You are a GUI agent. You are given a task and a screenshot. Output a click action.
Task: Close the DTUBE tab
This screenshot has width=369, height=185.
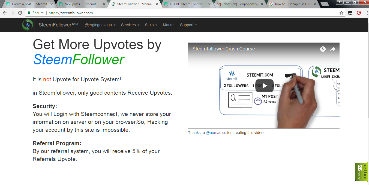pos(209,4)
